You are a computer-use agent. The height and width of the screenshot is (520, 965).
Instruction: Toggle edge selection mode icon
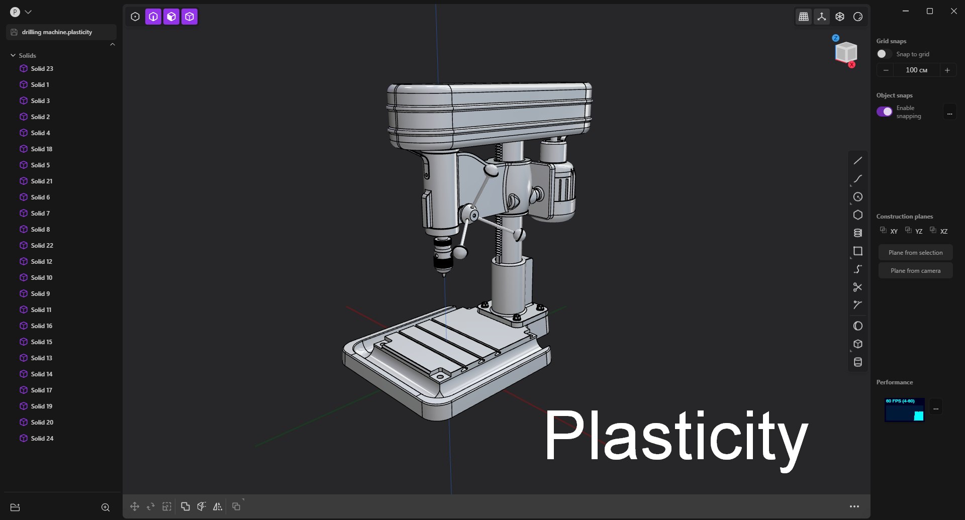click(153, 17)
